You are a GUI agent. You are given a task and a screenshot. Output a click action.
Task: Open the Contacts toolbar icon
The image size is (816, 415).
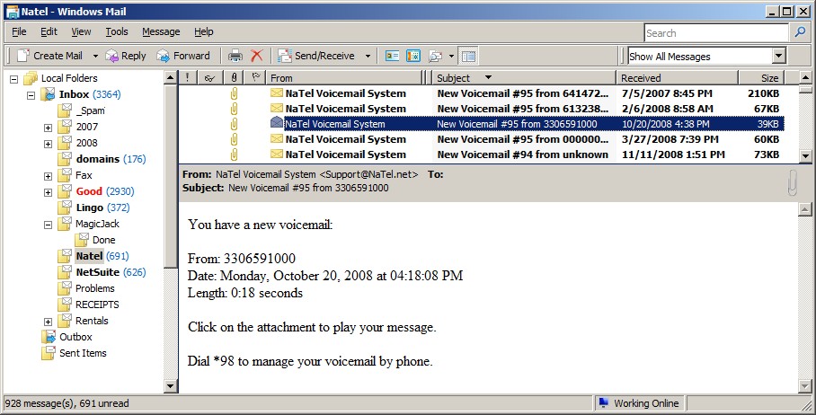[393, 56]
